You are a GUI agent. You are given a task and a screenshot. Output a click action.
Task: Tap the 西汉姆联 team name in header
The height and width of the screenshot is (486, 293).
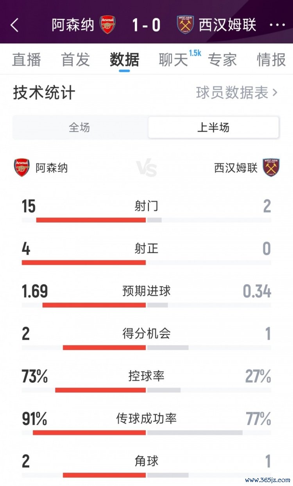pyautogui.click(x=227, y=25)
